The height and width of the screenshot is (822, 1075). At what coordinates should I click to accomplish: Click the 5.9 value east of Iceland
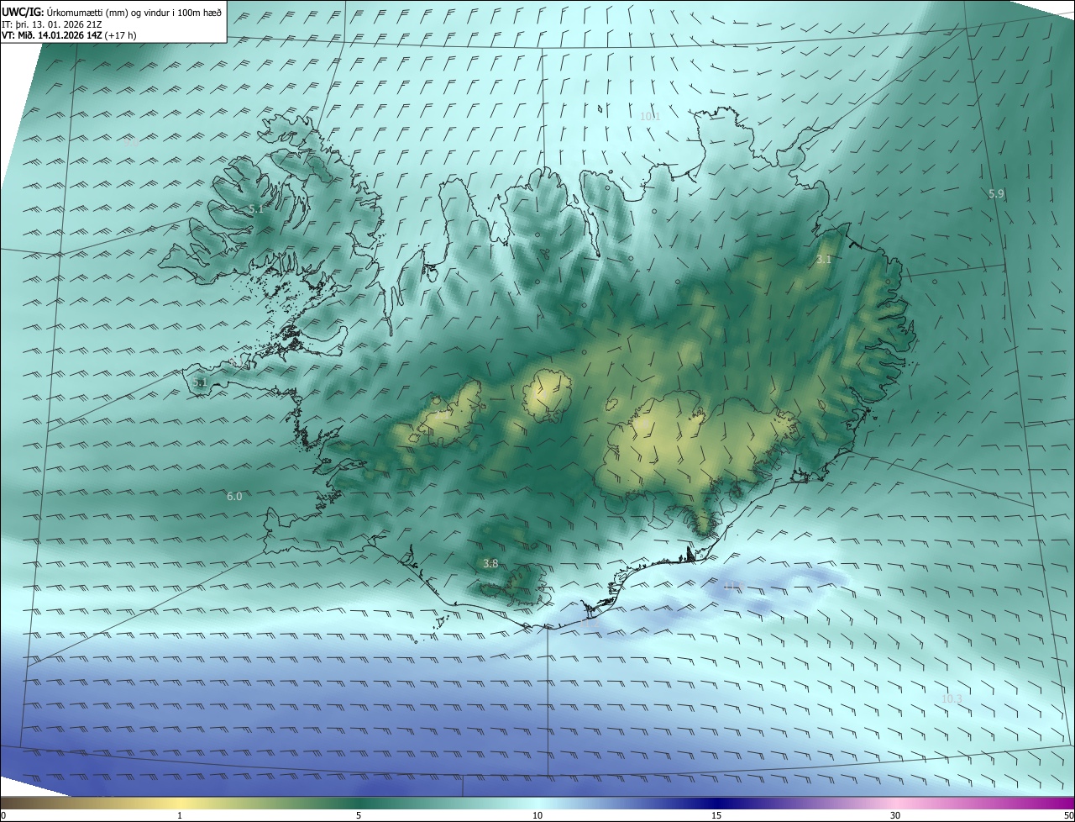[x=996, y=193]
